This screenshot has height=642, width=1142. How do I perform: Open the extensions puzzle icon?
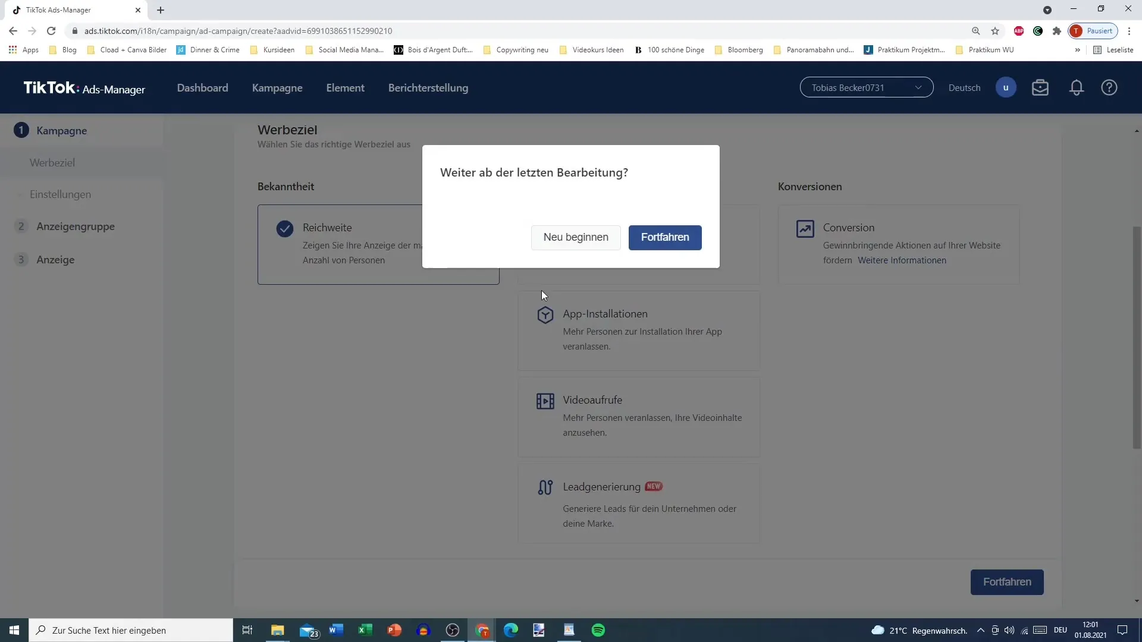pos(1057,31)
